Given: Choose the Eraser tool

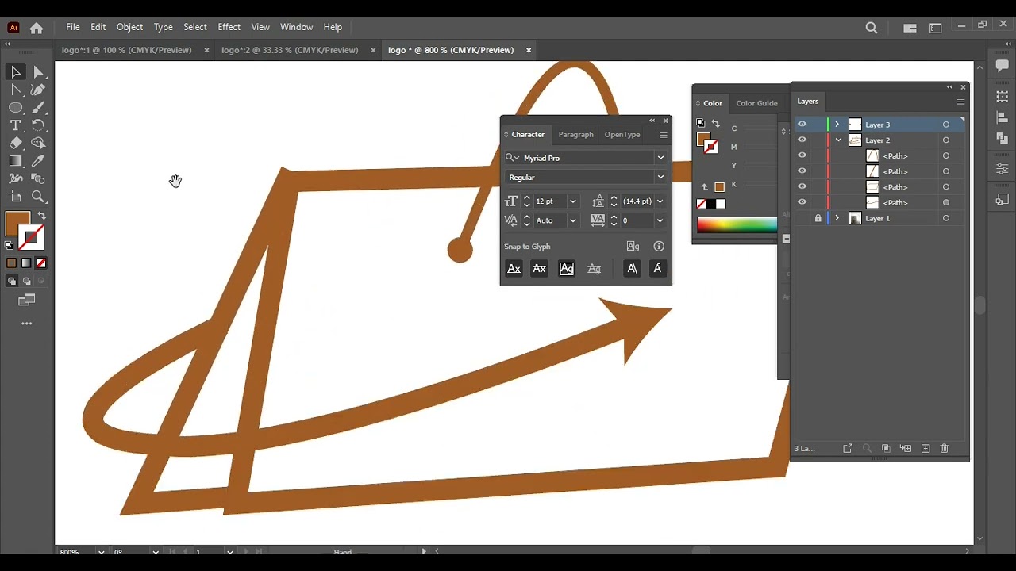Looking at the screenshot, I should point(15,144).
